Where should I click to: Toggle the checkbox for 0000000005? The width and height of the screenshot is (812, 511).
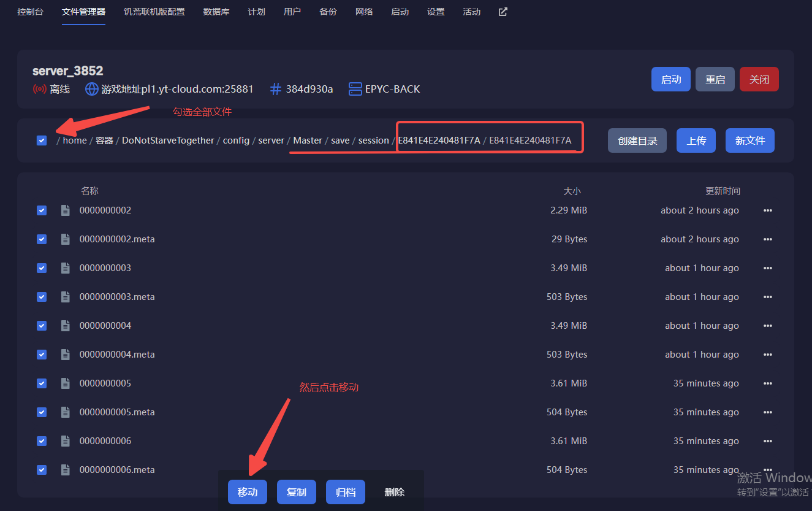[42, 383]
